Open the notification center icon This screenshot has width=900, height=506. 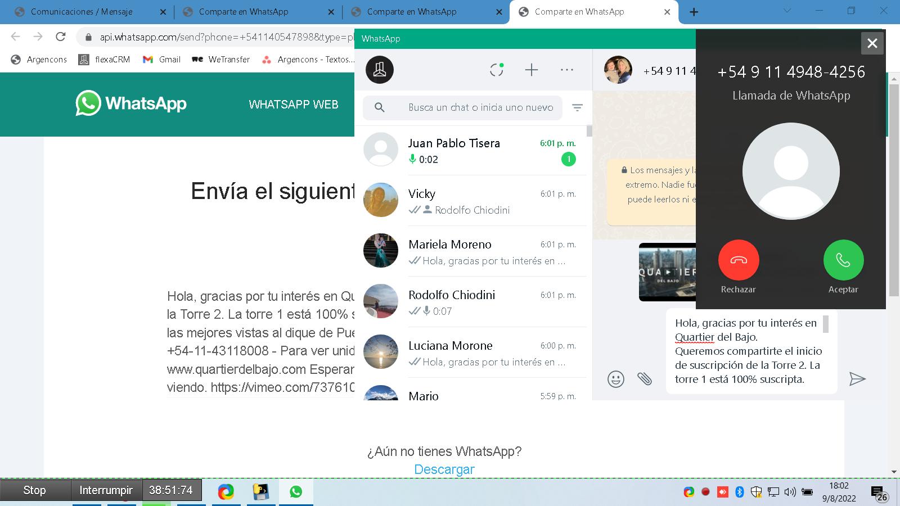coord(879,493)
